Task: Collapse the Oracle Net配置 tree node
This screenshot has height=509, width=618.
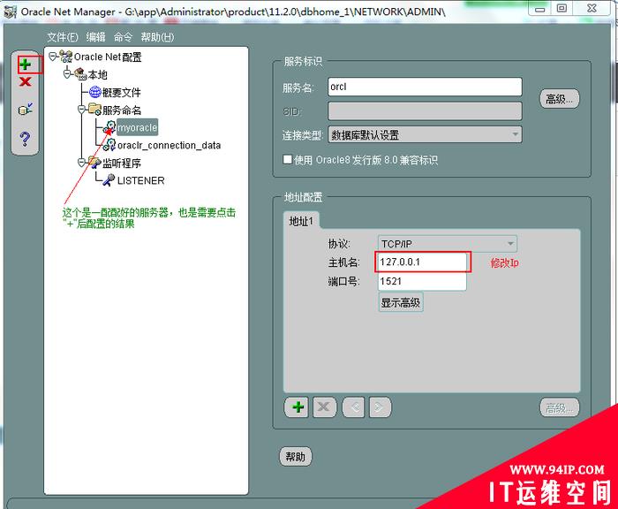Action: coord(52,57)
